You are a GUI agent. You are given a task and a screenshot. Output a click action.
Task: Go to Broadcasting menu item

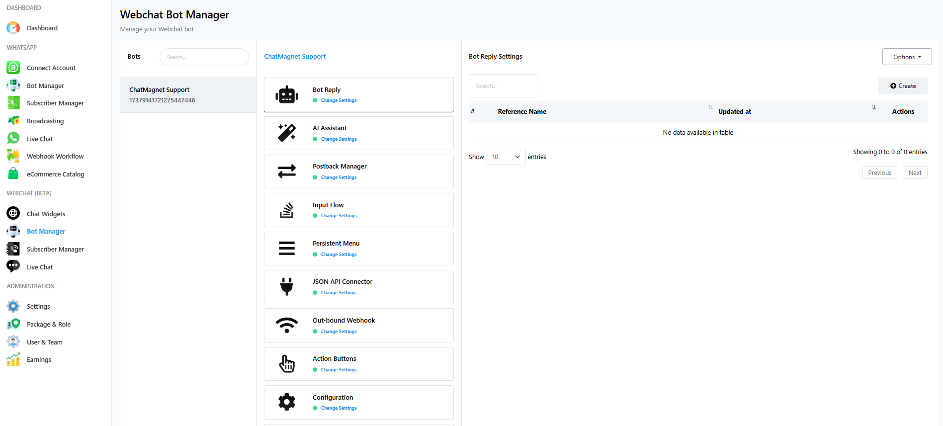(45, 121)
